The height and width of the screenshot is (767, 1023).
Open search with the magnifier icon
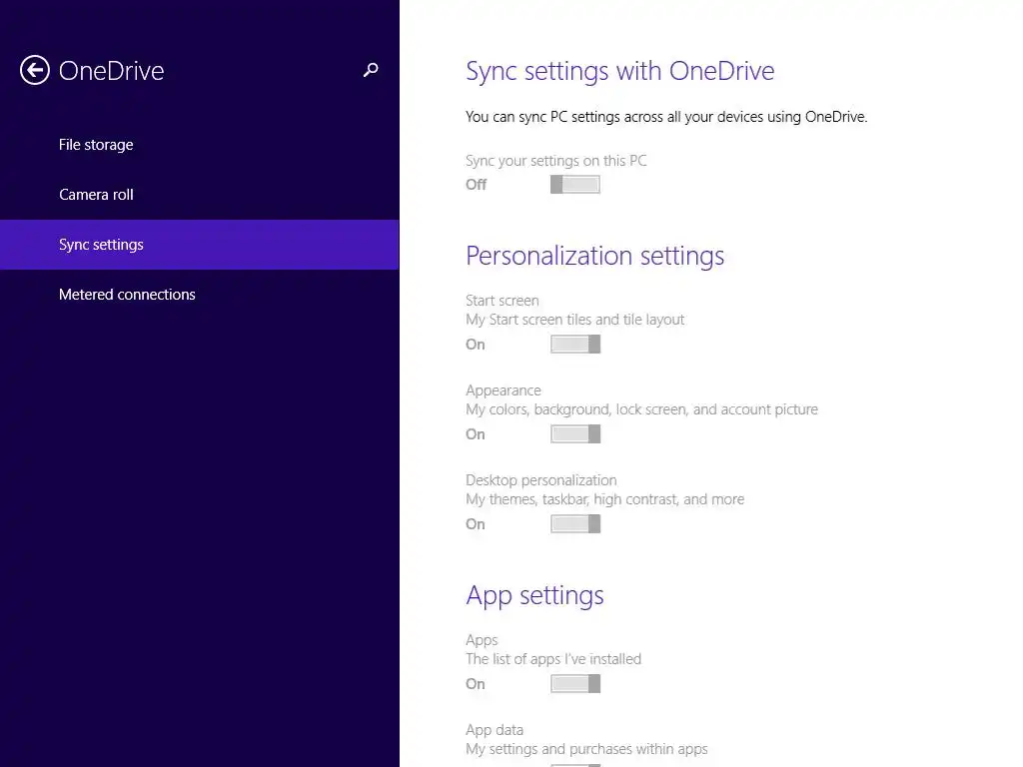click(x=371, y=70)
